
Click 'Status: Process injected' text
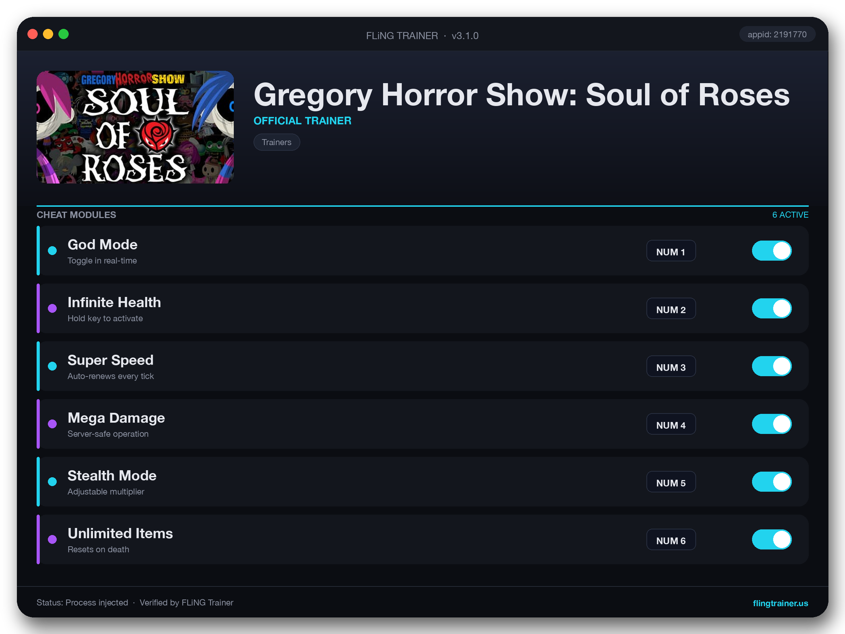[x=82, y=603]
